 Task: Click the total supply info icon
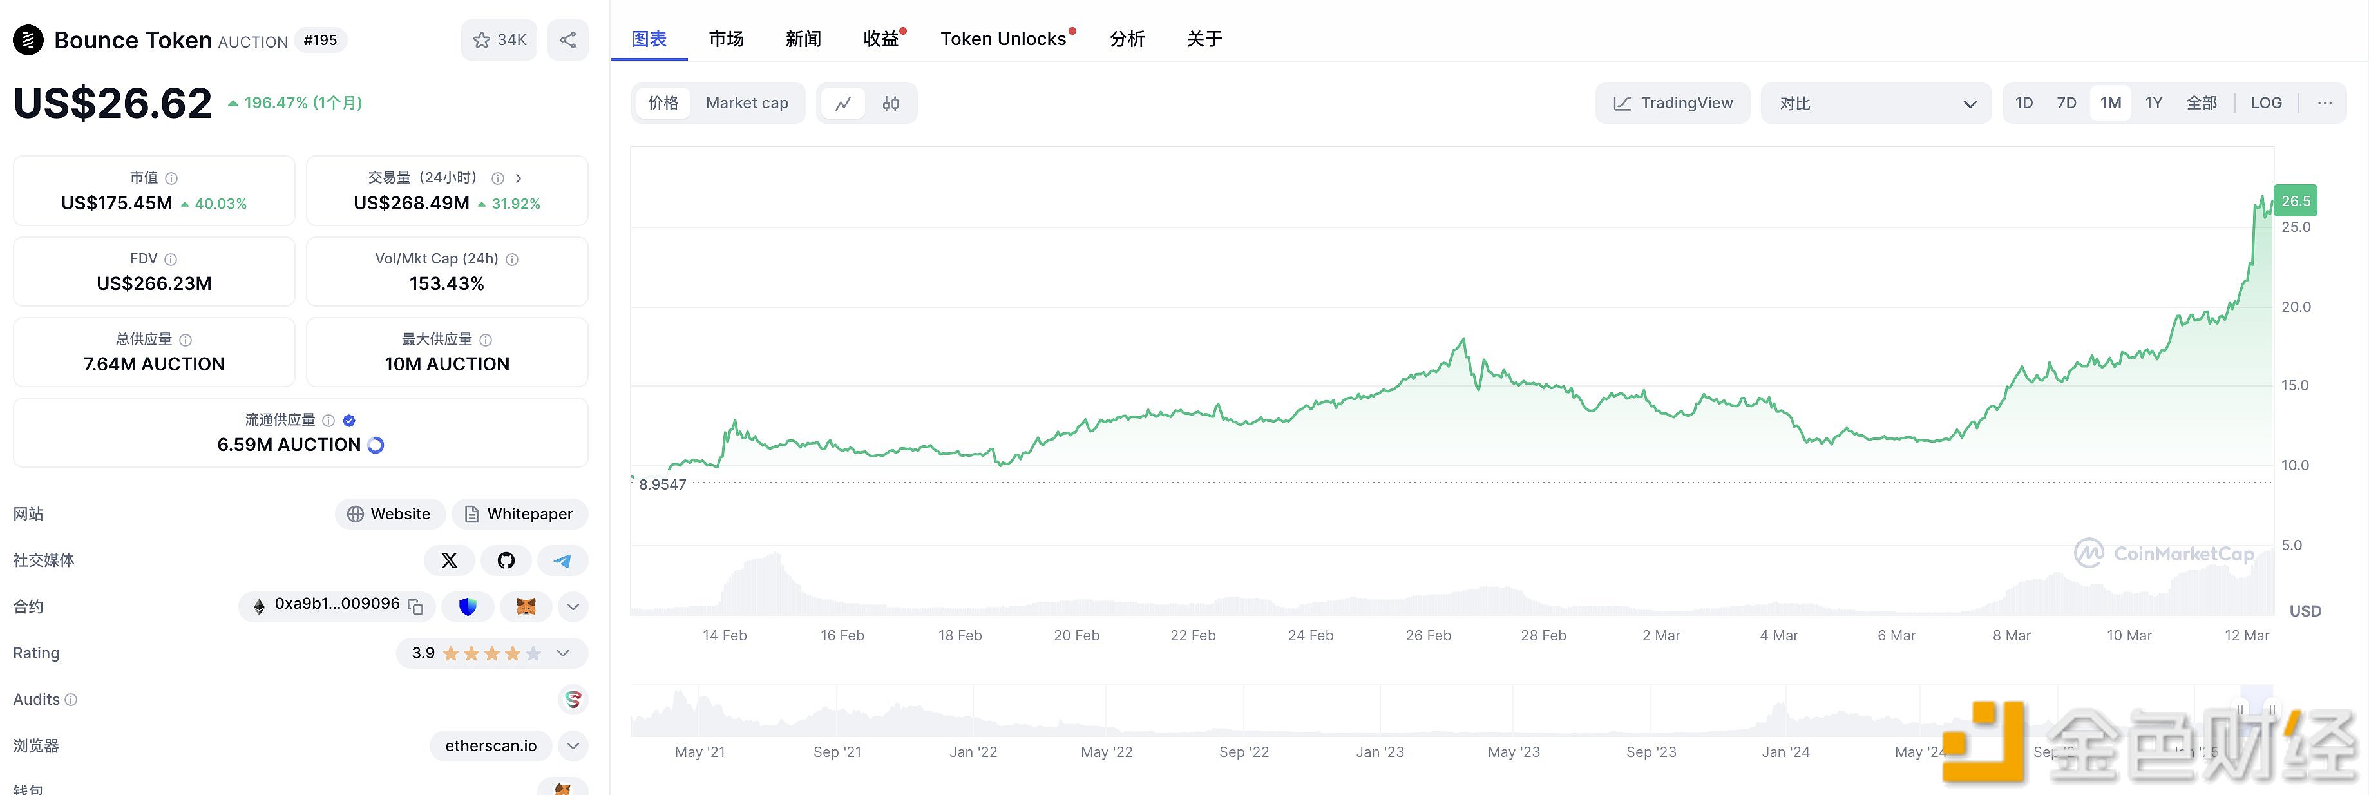click(186, 340)
